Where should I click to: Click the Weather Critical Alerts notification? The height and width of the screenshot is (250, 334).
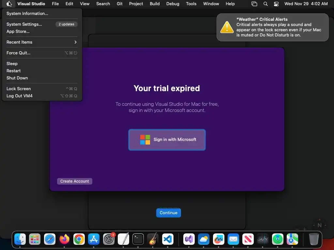pos(273,27)
